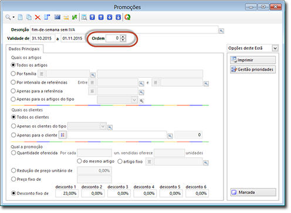
Task: Click the Descrição text field
Action: click(x=124, y=30)
